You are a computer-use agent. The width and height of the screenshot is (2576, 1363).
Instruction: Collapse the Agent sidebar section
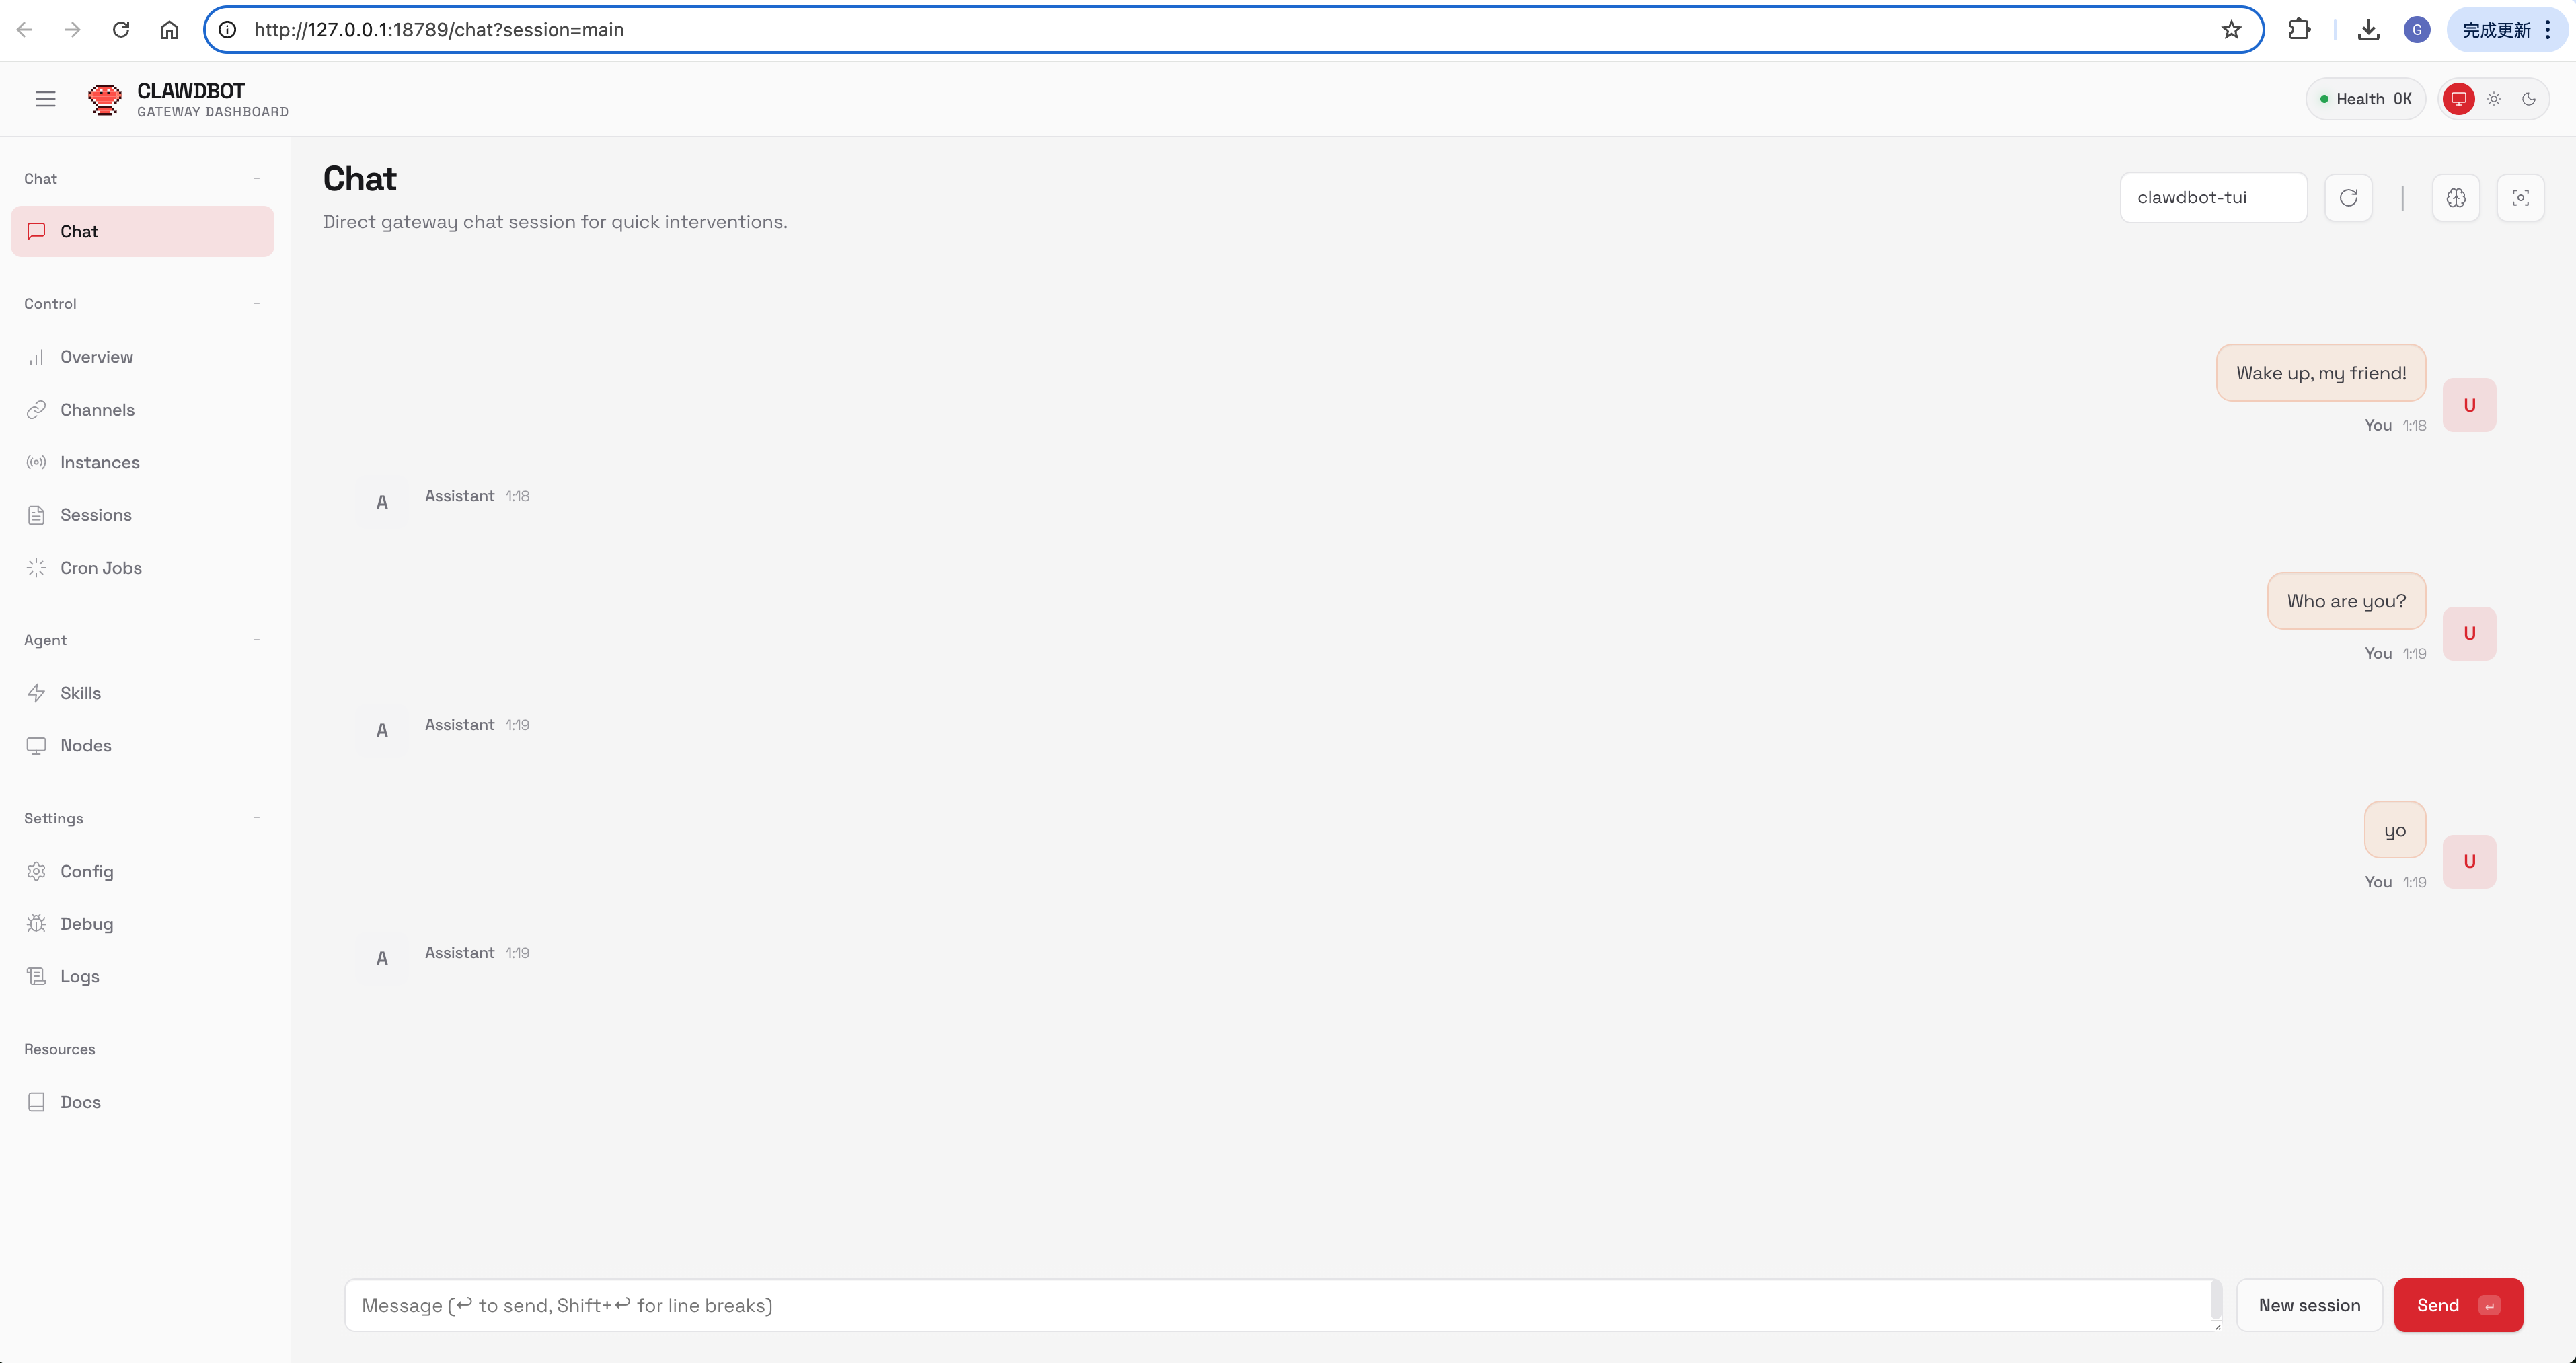point(257,640)
